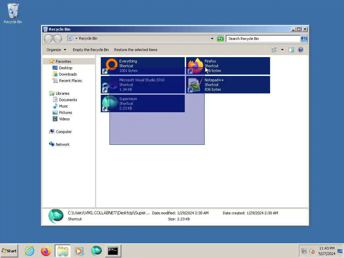Open Desktop under Favorites
The height and width of the screenshot is (258, 344).
tap(66, 68)
